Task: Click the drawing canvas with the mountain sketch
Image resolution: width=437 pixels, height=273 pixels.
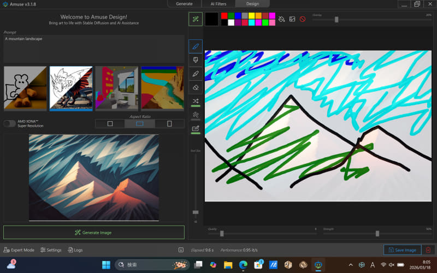Action: [318, 126]
